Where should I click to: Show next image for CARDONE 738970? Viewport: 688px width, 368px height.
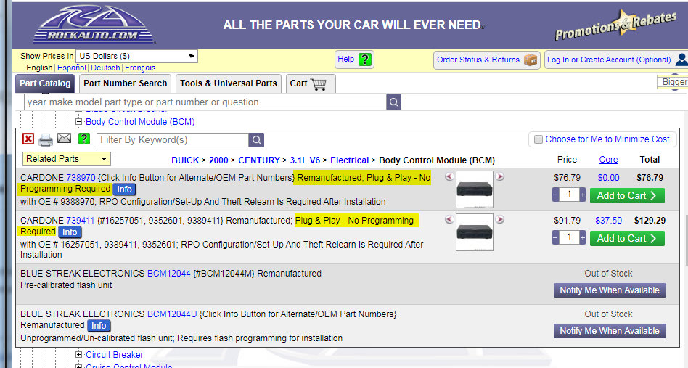coord(499,176)
